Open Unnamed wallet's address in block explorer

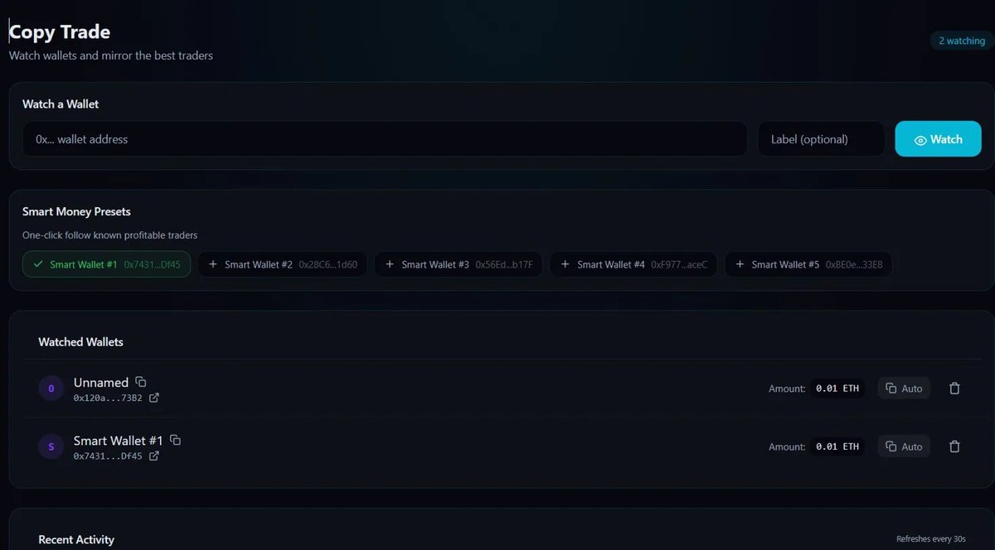click(154, 398)
